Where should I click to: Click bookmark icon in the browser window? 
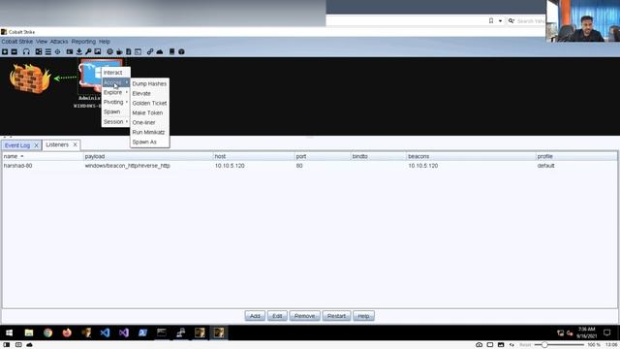point(491,20)
